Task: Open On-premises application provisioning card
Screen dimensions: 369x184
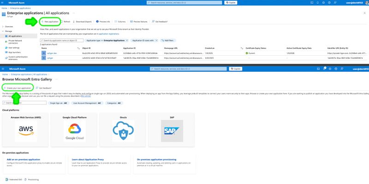Action: [x=164, y=165]
